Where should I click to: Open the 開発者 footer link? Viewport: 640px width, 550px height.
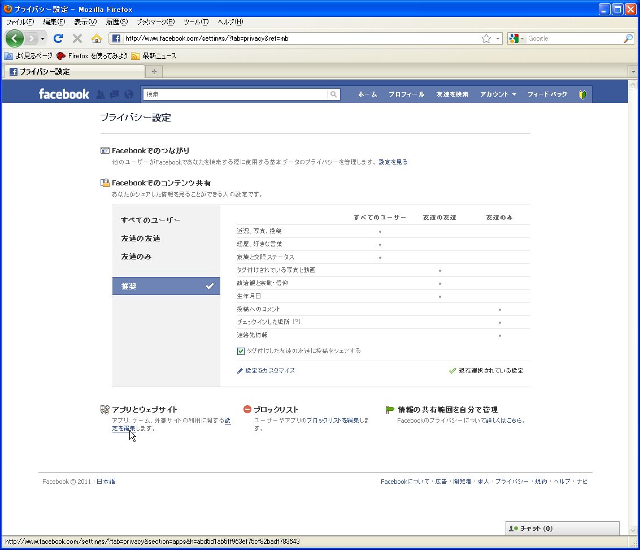coord(462,482)
